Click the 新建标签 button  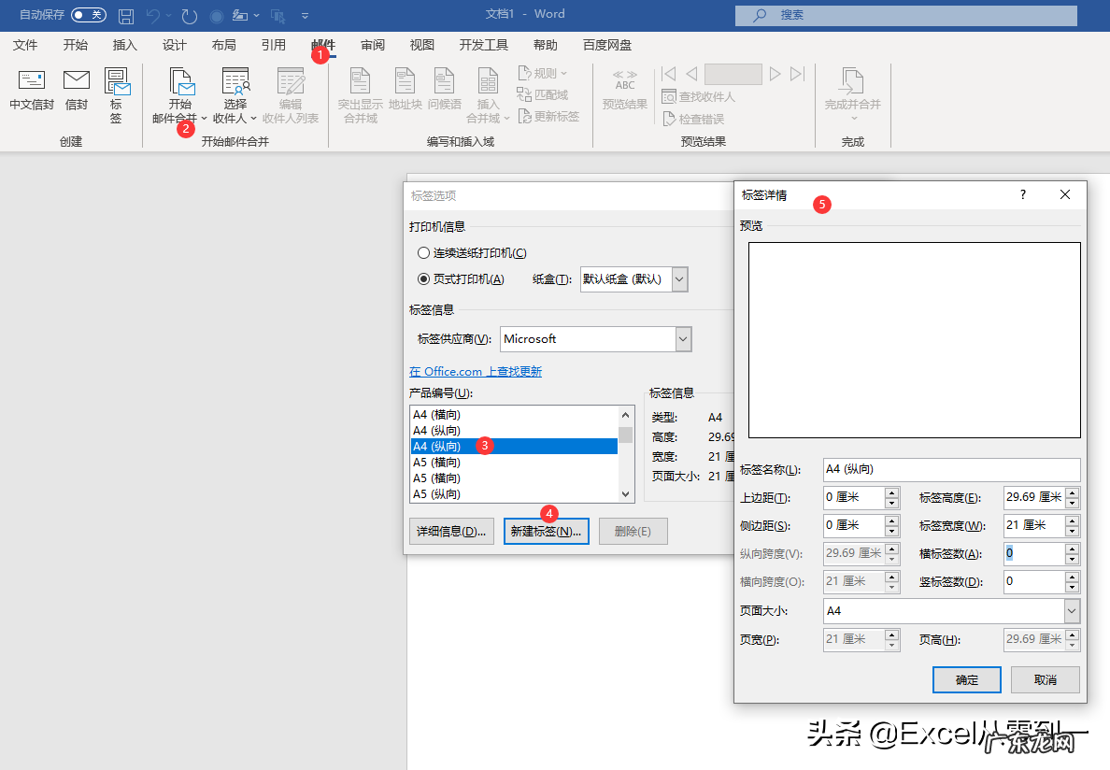coord(546,531)
